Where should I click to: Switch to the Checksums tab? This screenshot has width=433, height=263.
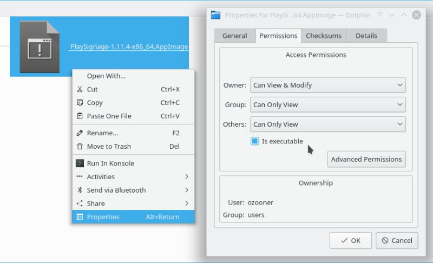coord(324,36)
